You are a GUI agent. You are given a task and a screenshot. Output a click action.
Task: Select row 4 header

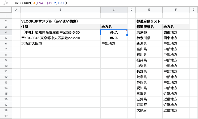tap(6, 32)
